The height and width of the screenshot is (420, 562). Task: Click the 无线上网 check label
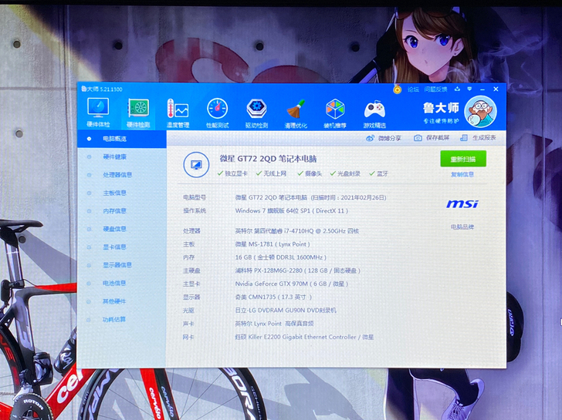coord(275,174)
